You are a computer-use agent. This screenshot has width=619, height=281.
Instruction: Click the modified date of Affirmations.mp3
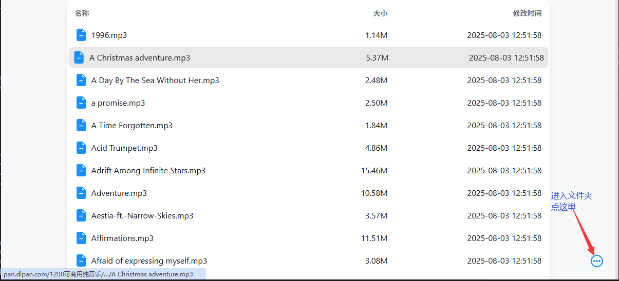point(504,238)
